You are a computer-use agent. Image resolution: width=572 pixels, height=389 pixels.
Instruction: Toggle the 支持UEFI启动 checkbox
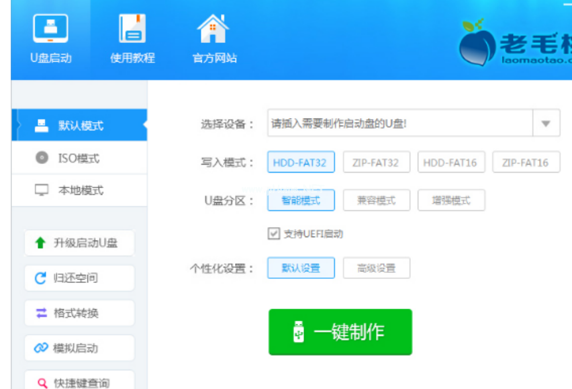click(273, 234)
